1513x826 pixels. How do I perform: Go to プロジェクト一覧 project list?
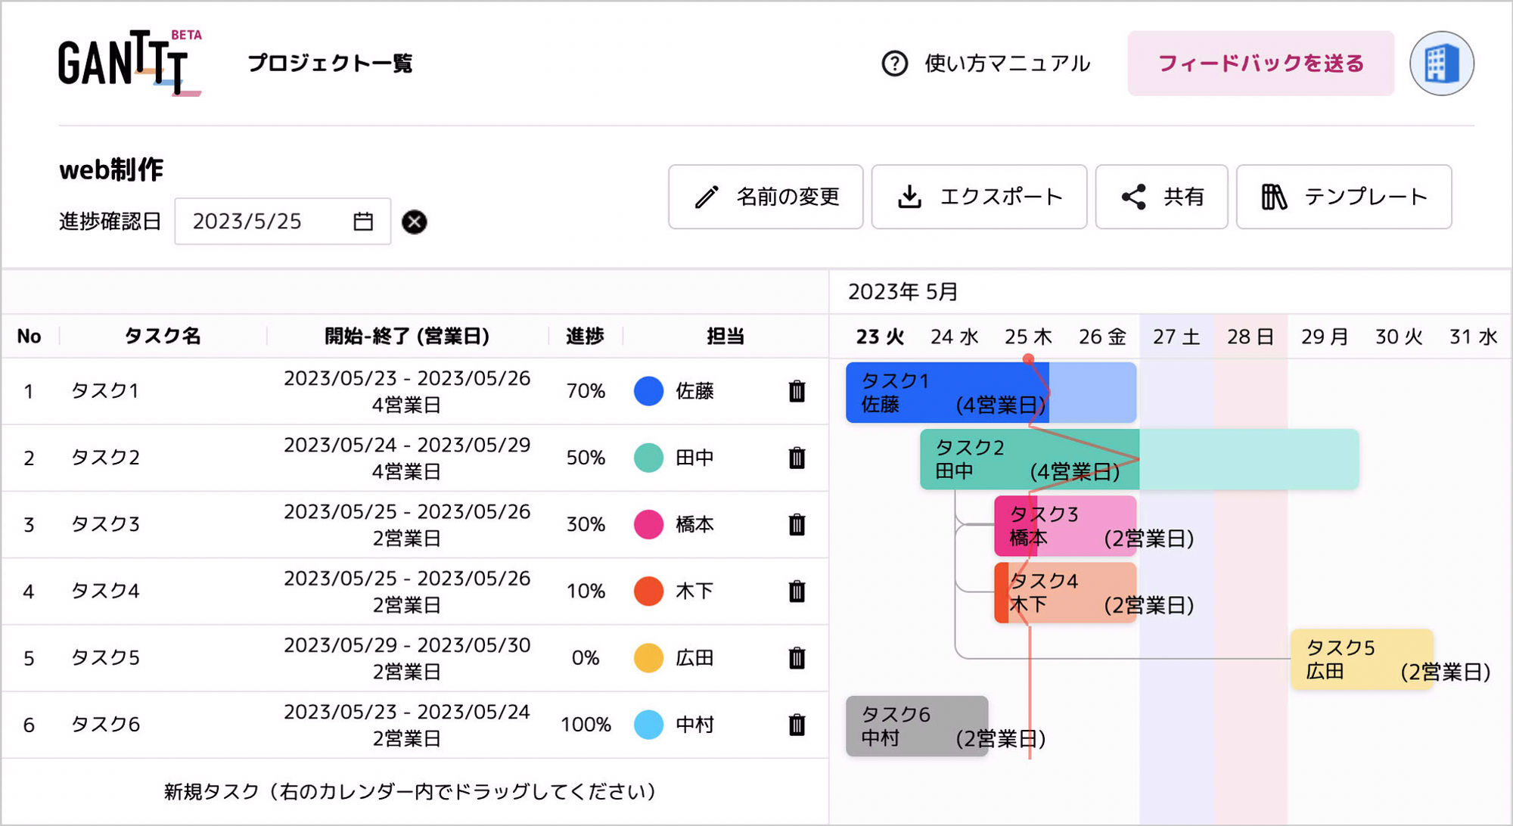point(330,64)
